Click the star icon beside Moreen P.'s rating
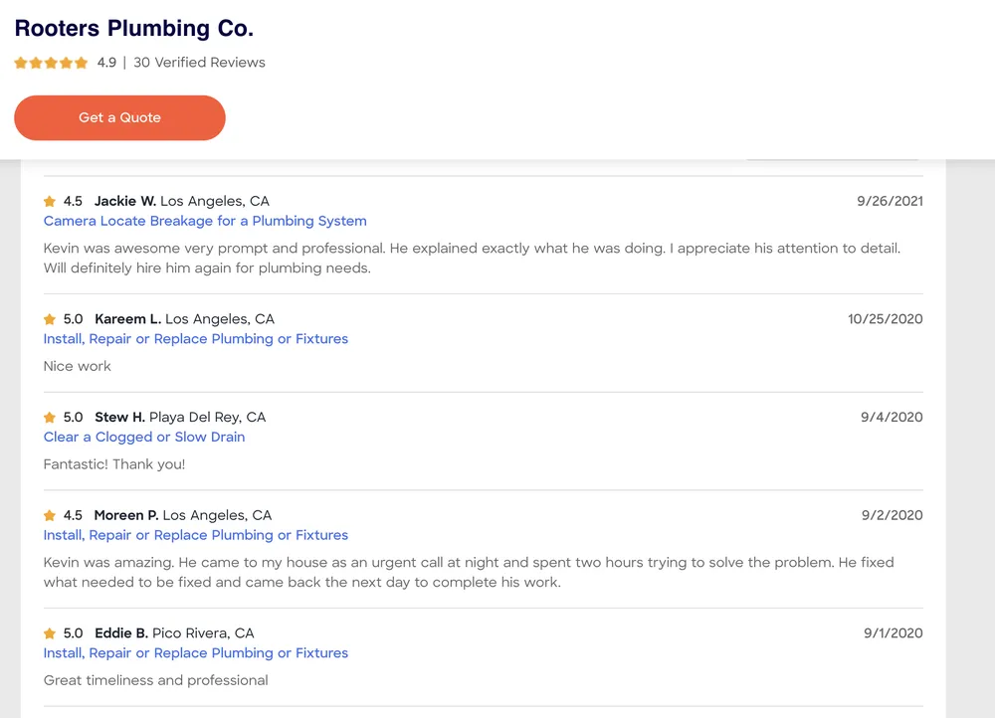Screen dimensions: 995x718 pos(50,516)
